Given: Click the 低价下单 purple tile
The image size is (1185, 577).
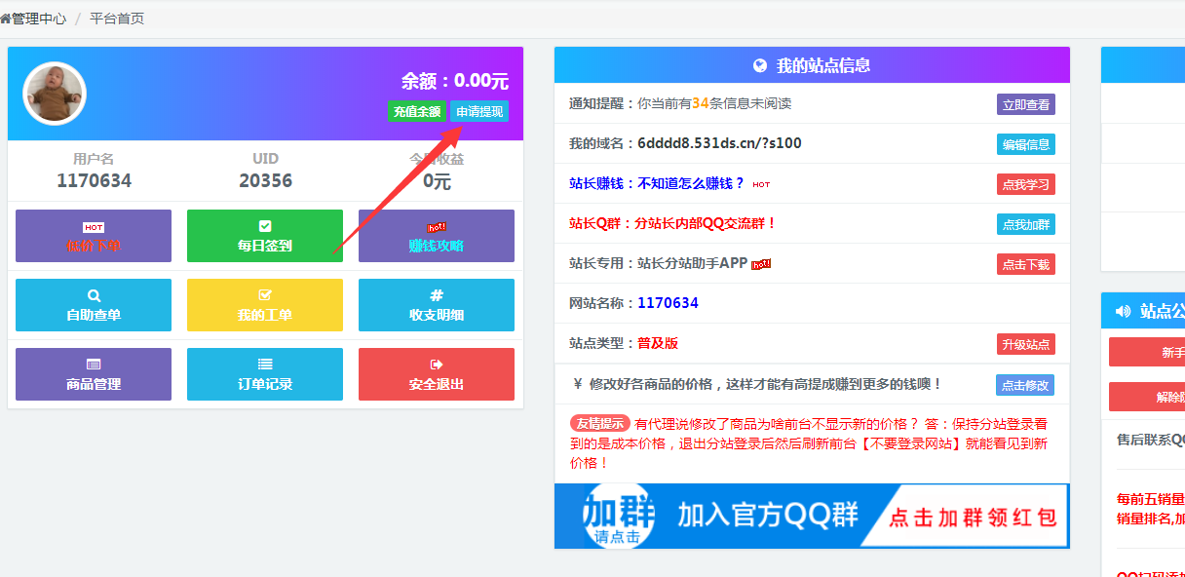Looking at the screenshot, I should point(93,236).
